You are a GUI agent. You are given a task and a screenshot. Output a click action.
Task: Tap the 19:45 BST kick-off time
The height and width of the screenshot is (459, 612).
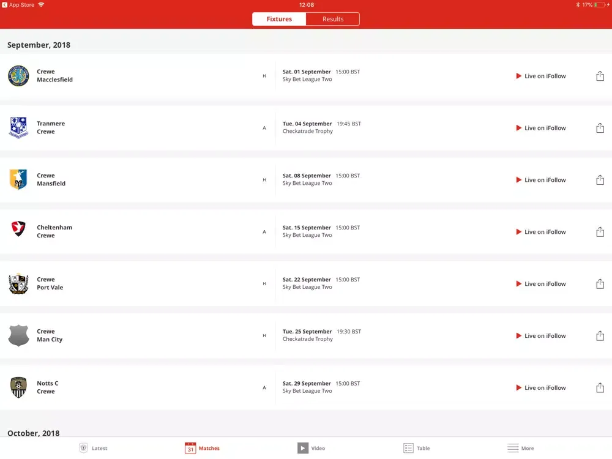tap(349, 124)
